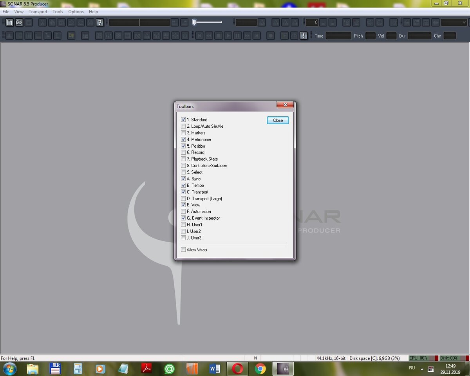Click the Pitch input field
Viewport: 470px width, 376px height.
coord(370,36)
